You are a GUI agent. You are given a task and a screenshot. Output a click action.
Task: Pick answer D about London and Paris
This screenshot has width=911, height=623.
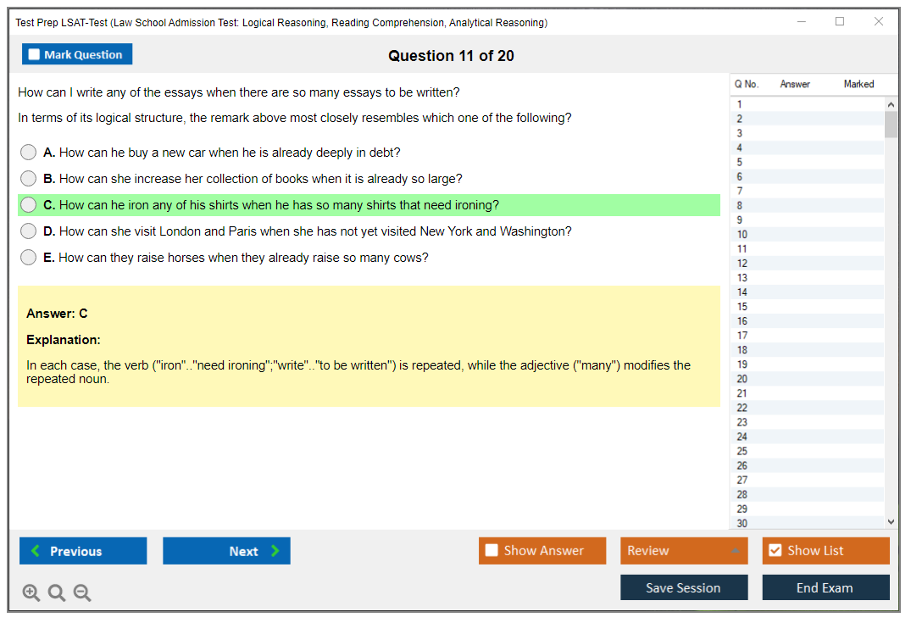(29, 231)
